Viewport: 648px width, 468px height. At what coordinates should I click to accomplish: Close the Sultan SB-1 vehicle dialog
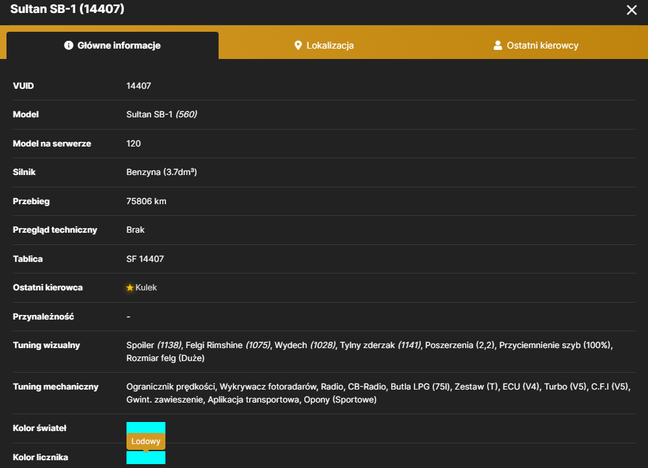click(631, 10)
